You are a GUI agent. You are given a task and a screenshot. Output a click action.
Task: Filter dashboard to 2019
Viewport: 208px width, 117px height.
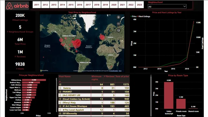(105, 5)
